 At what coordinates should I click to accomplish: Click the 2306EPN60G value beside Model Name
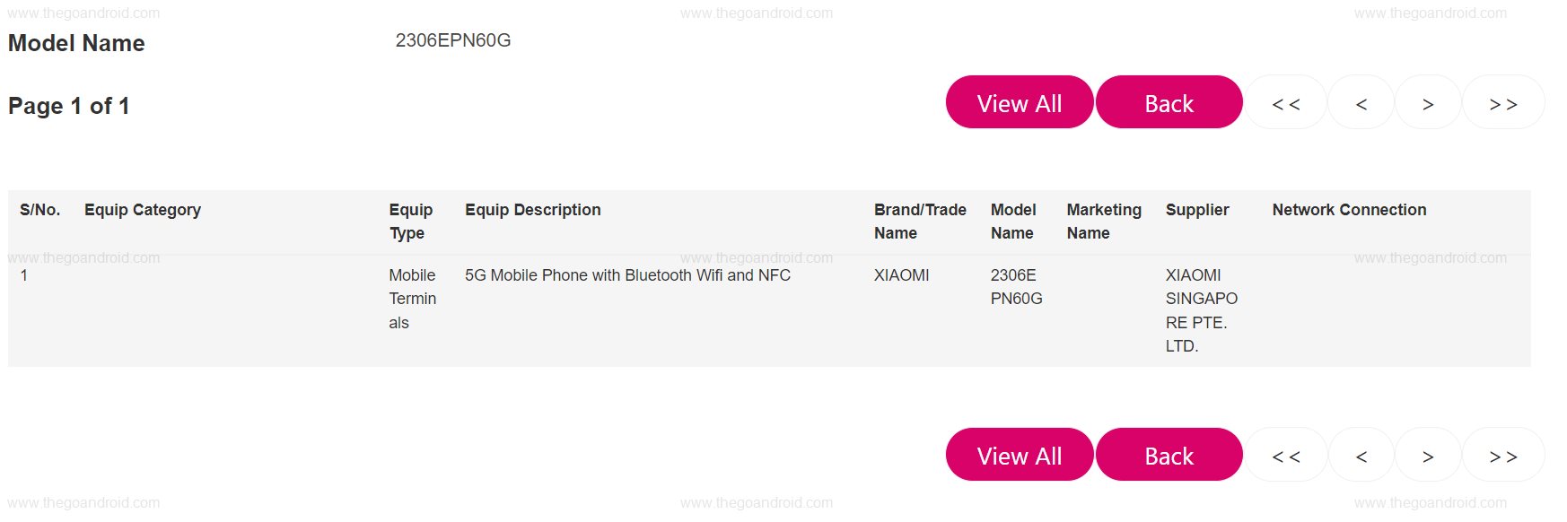click(x=453, y=40)
